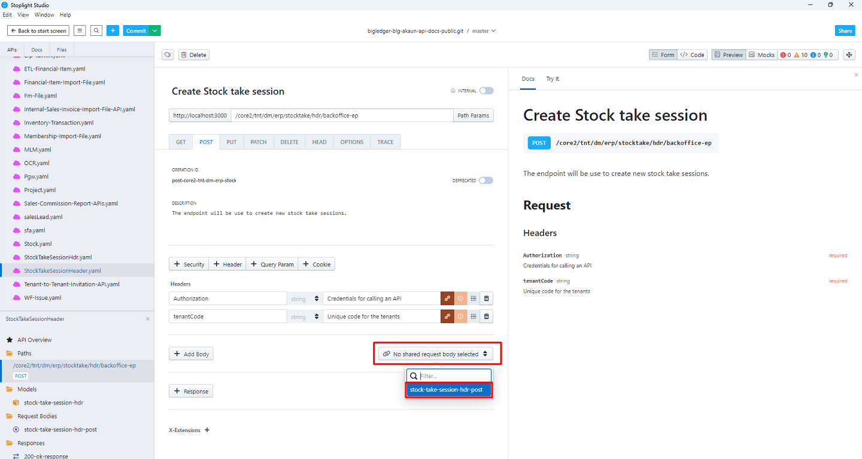Toggle the INTERNAL switch
The height and width of the screenshot is (459, 862).
486,91
